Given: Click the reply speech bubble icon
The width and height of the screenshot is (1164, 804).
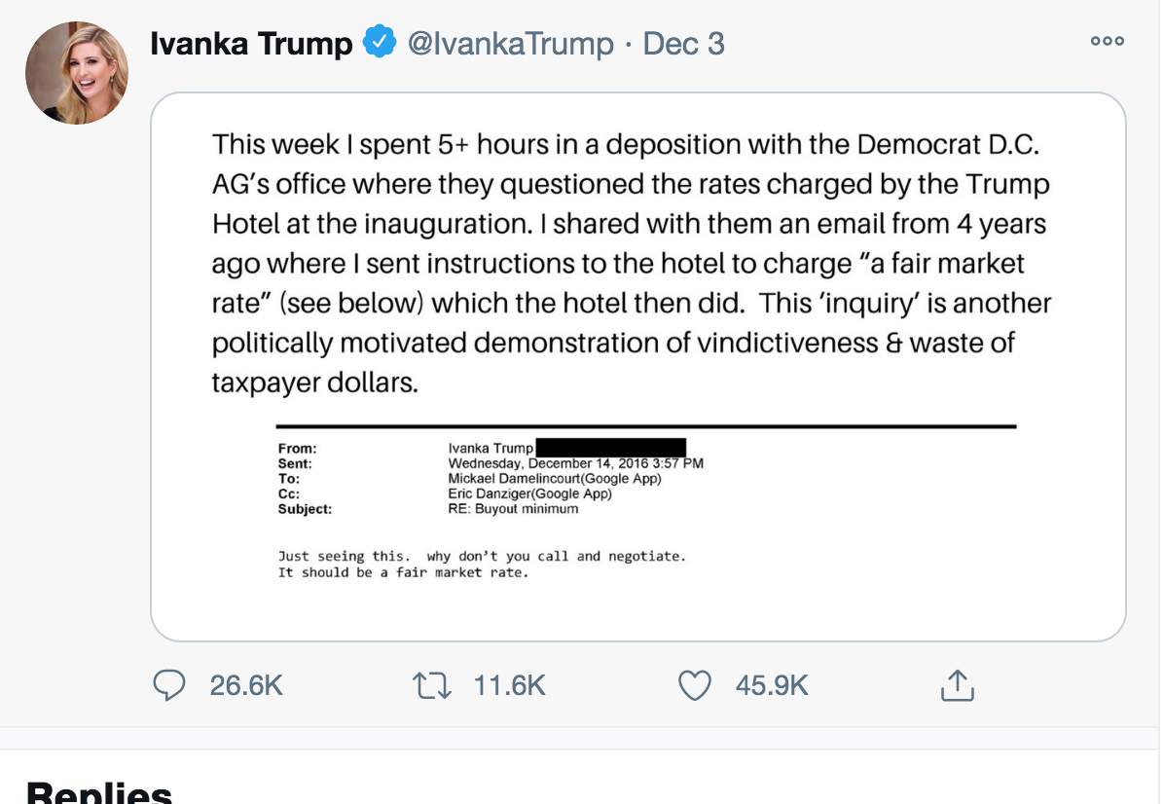Looking at the screenshot, I should coord(170,685).
